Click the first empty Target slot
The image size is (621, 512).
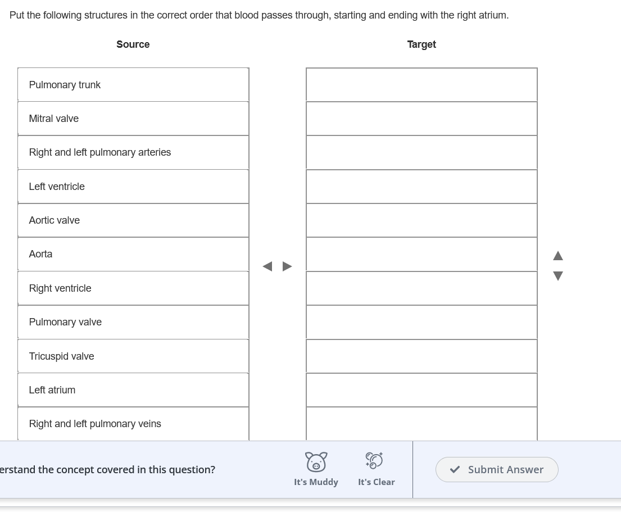(421, 85)
